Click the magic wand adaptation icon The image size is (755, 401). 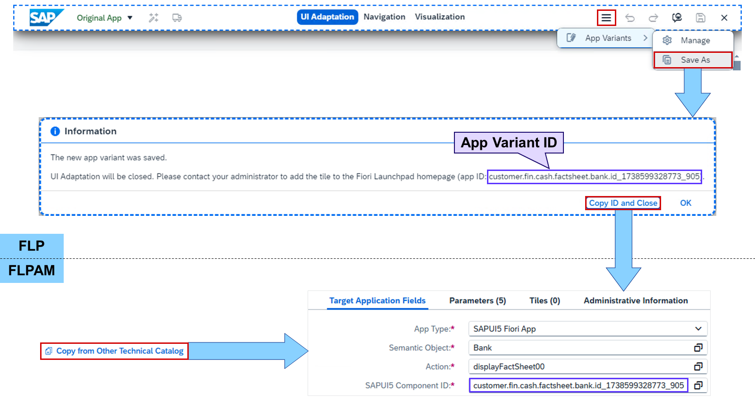pos(153,18)
